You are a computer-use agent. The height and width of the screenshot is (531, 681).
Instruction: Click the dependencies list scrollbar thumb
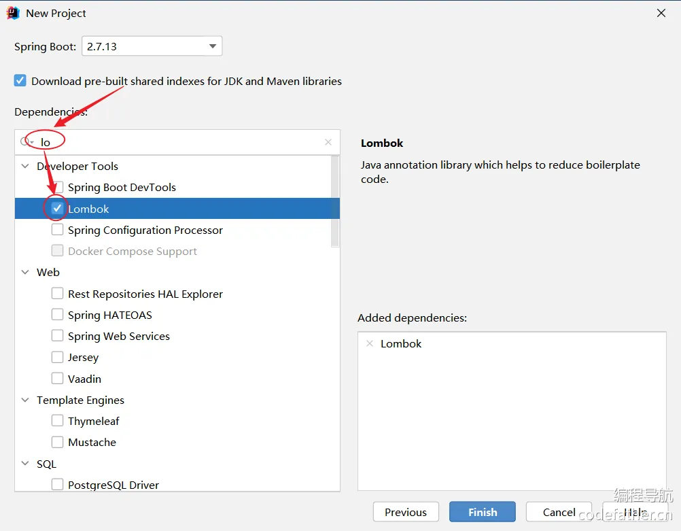tap(335, 201)
